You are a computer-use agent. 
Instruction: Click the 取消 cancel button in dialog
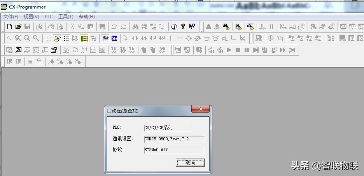190,162
